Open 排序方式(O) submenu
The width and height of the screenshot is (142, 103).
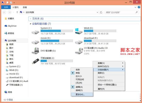click(x=109, y=66)
